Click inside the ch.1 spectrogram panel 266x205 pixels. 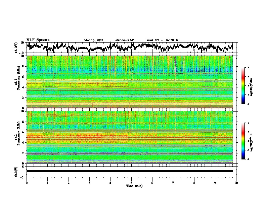point(129,82)
